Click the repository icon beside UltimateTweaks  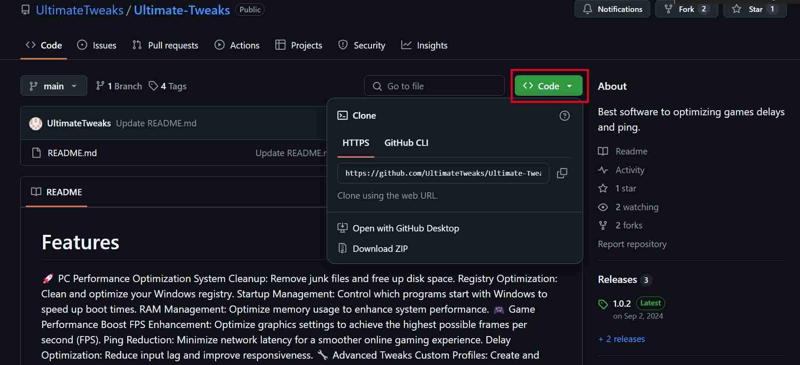(x=26, y=10)
